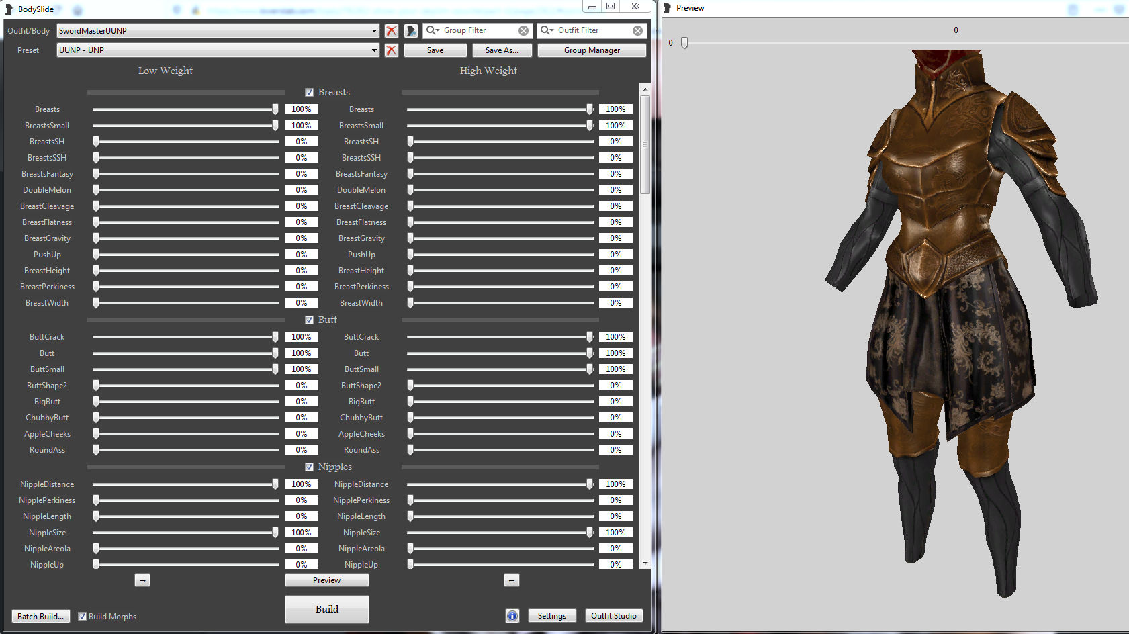The image size is (1129, 634).
Task: Click the low weight BreastWidth 0% field
Action: coord(302,303)
